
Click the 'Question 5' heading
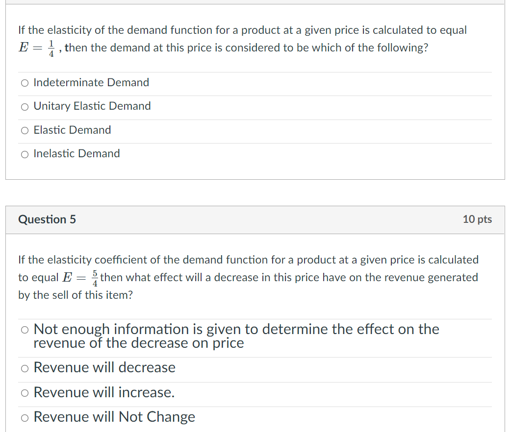pyautogui.click(x=47, y=219)
